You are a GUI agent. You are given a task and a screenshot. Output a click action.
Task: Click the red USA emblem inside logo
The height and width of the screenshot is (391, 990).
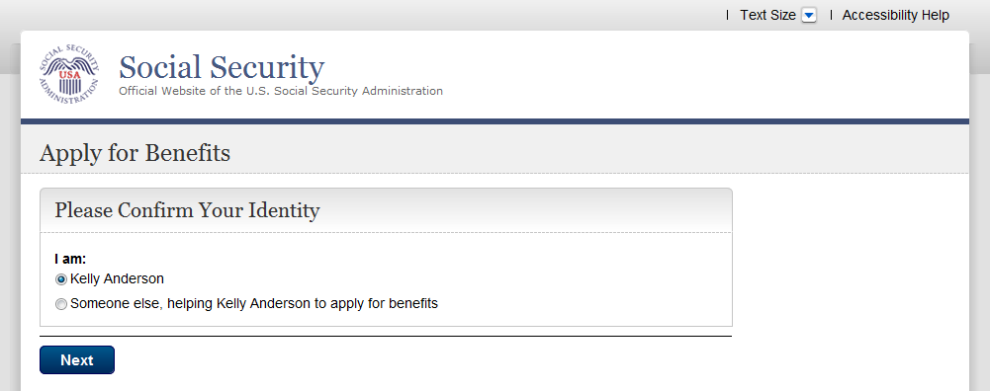pos(67,74)
